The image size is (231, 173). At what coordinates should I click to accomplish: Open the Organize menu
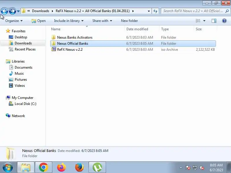coord(14,21)
